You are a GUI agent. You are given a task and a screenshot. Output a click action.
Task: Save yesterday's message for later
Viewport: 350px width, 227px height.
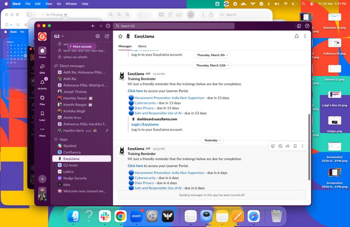tap(295, 146)
